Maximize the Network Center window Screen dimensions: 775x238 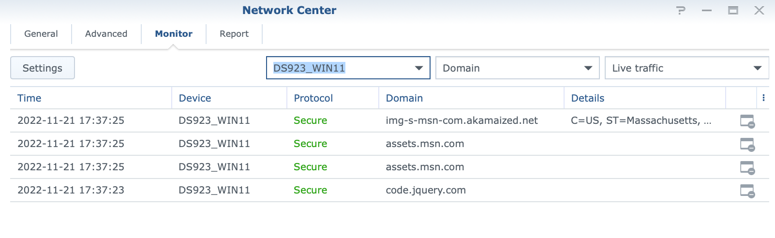click(733, 10)
